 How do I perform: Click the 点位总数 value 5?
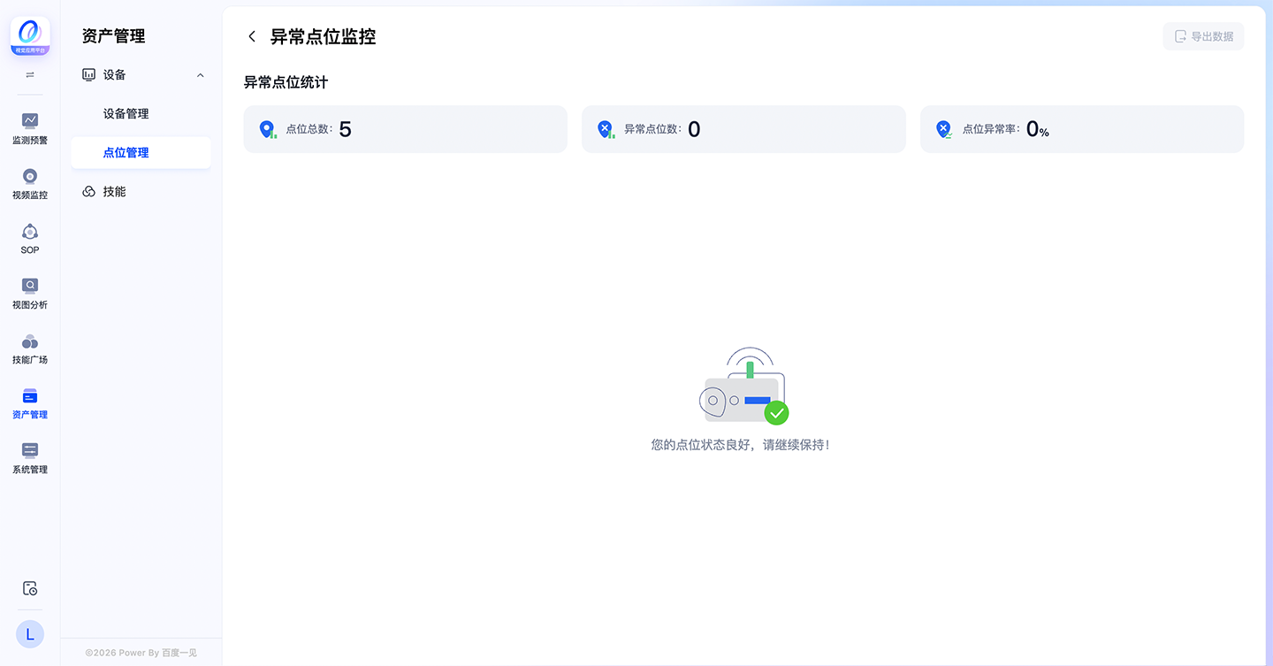click(x=346, y=129)
